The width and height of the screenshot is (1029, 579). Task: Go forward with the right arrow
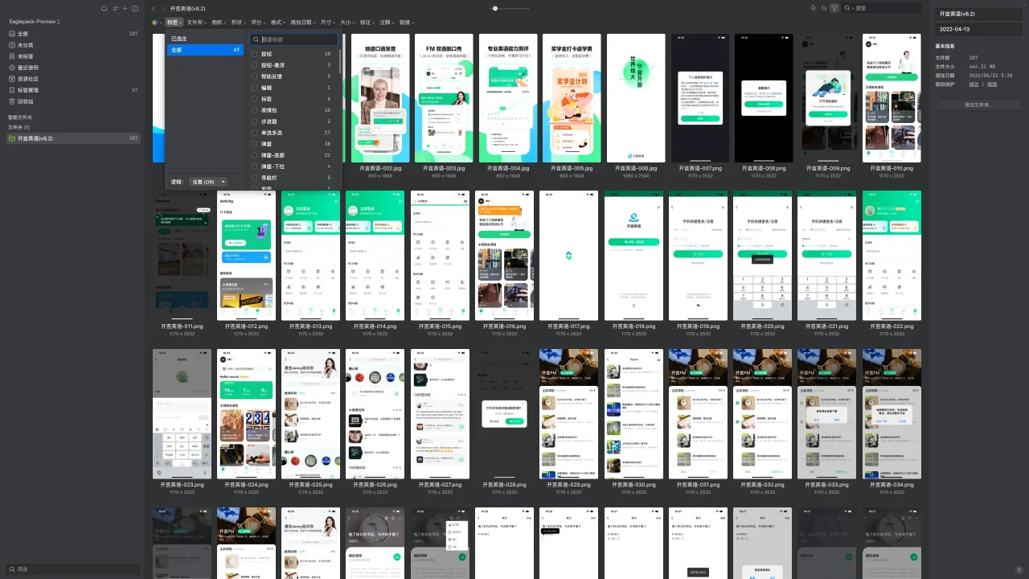(x=163, y=8)
